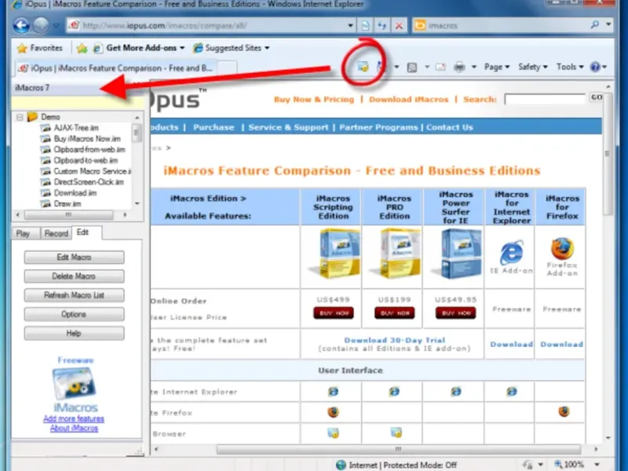Collapse the Demo folder tree node
Screen dimensions: 628x471
point(20,117)
